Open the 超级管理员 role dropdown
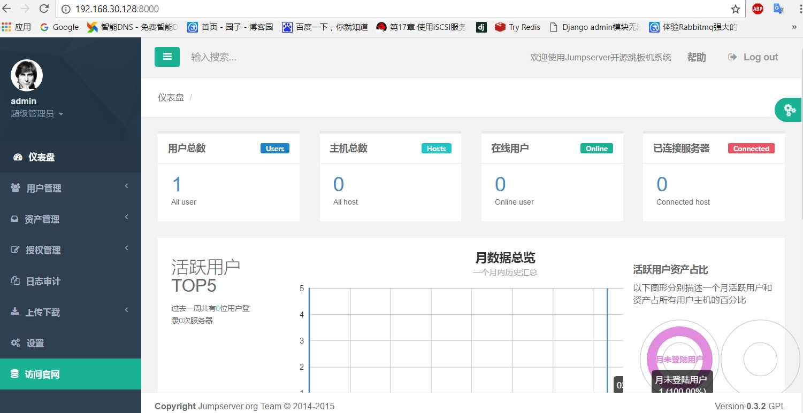803x413 pixels. [37, 114]
